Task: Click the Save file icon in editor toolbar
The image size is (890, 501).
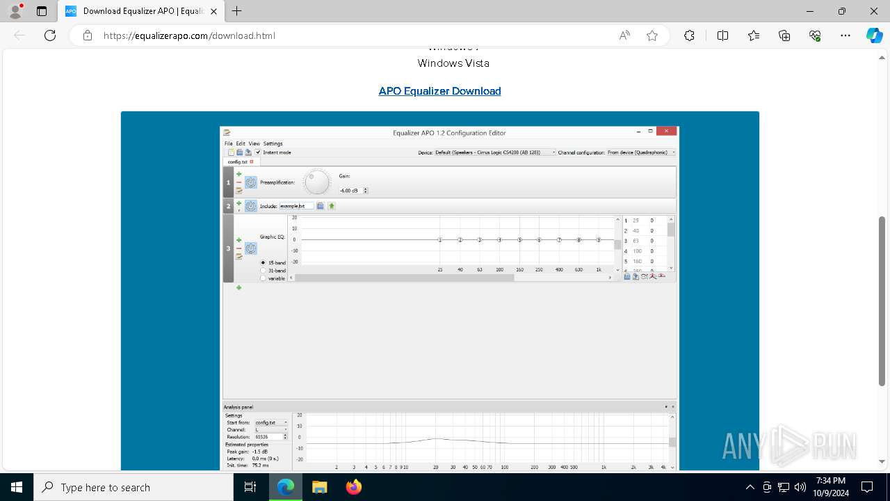Action: (248, 152)
